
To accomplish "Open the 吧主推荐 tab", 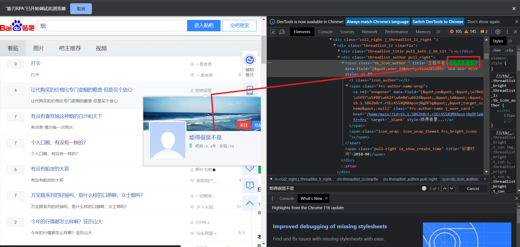I will [x=70, y=48].
